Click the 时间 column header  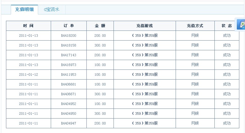point(28,26)
